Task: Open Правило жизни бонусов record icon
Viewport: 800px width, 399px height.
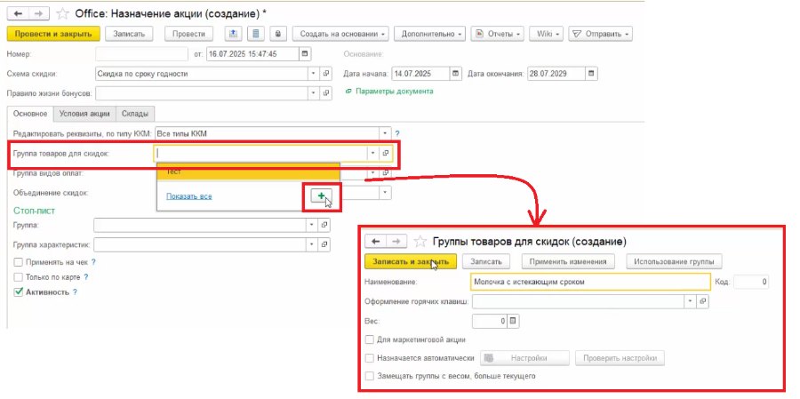Action: (x=326, y=93)
